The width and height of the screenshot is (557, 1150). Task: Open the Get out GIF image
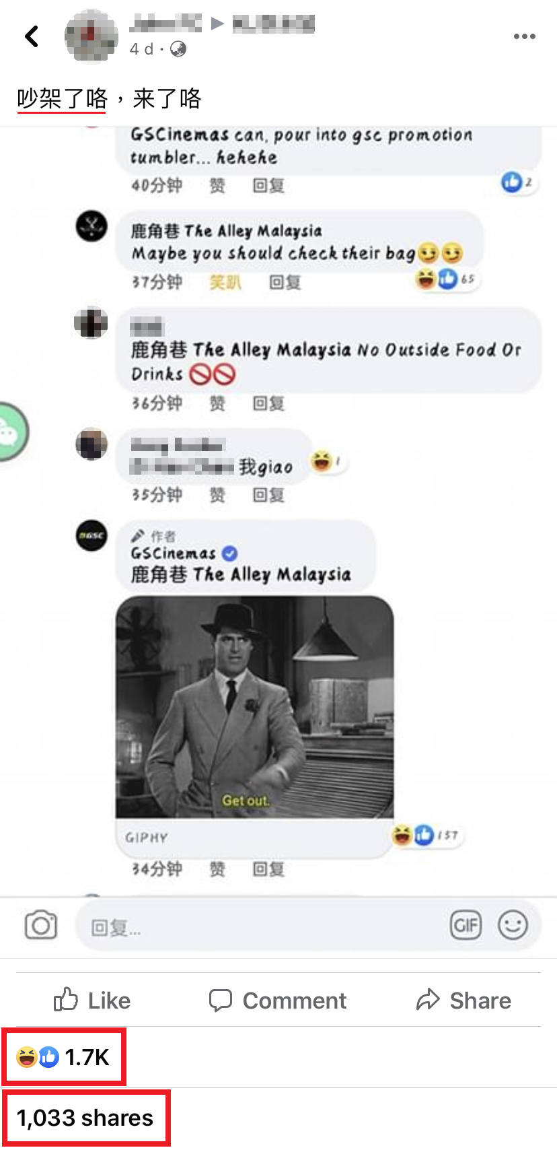point(255,707)
